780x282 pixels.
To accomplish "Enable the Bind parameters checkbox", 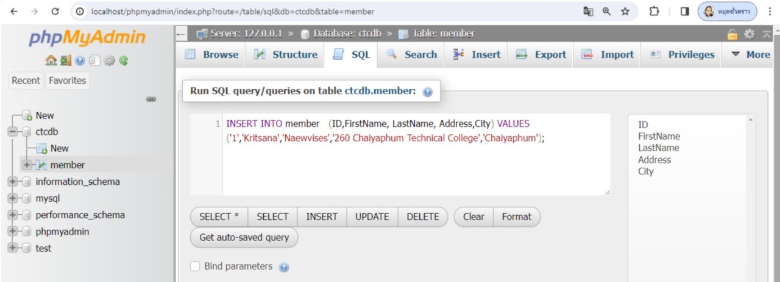I will click(195, 266).
